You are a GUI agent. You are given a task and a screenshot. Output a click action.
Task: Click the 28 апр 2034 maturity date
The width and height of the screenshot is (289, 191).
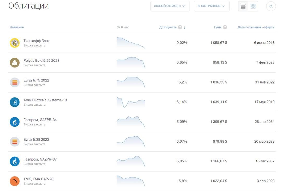[264, 122]
